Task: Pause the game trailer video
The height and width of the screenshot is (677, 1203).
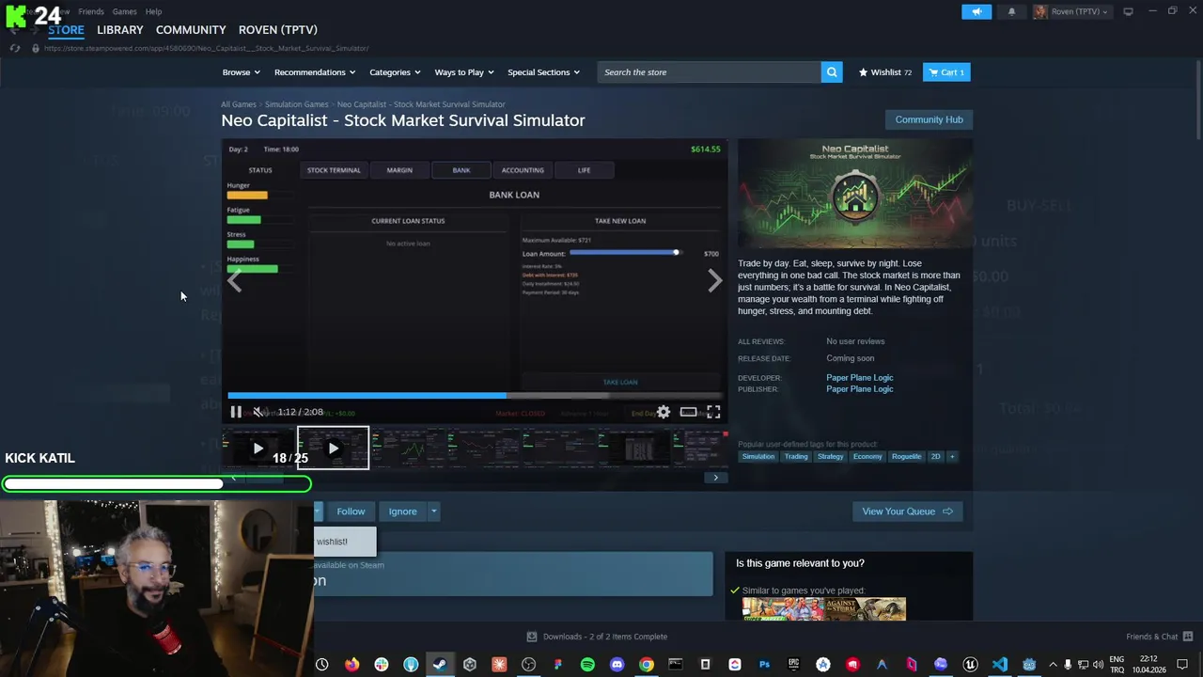Action: pyautogui.click(x=236, y=412)
